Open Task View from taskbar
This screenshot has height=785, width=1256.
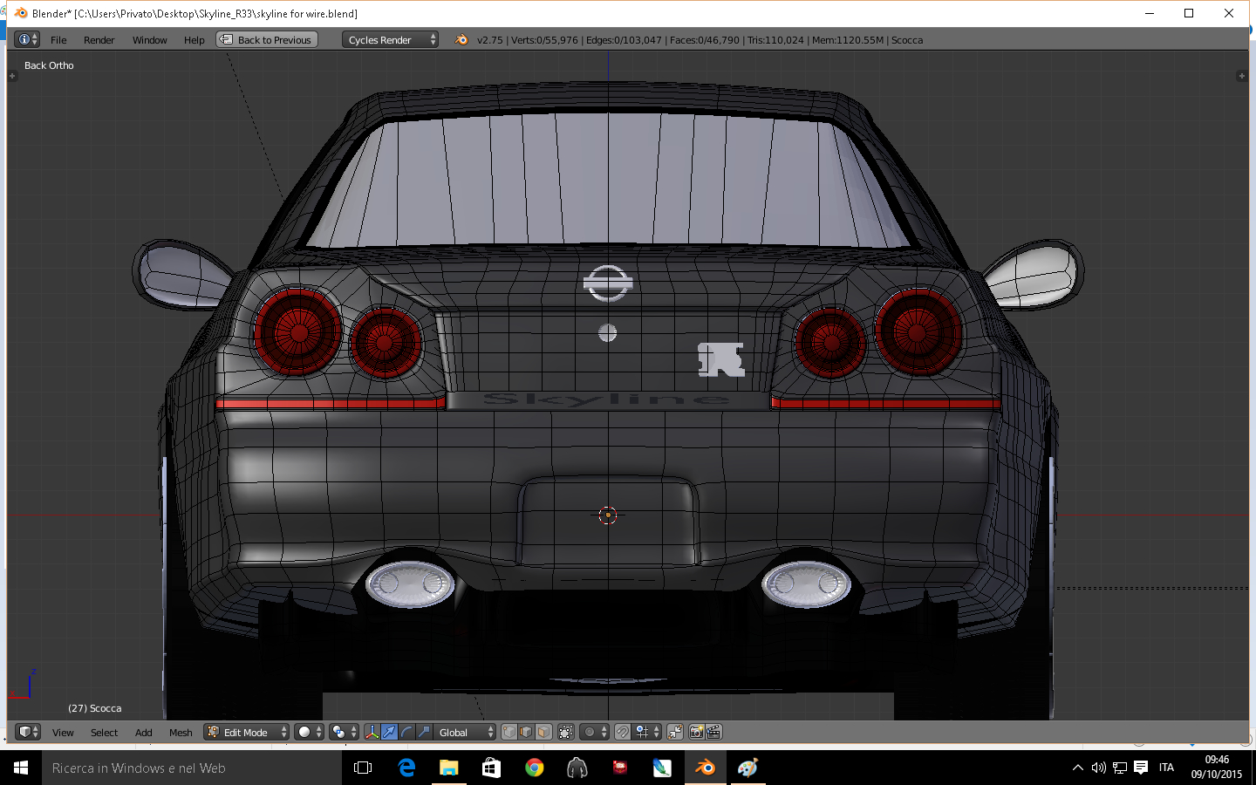click(363, 768)
